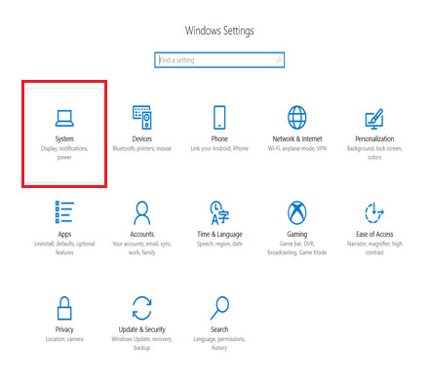Click the System label text
The width and height of the screenshot is (429, 380).
click(64, 139)
